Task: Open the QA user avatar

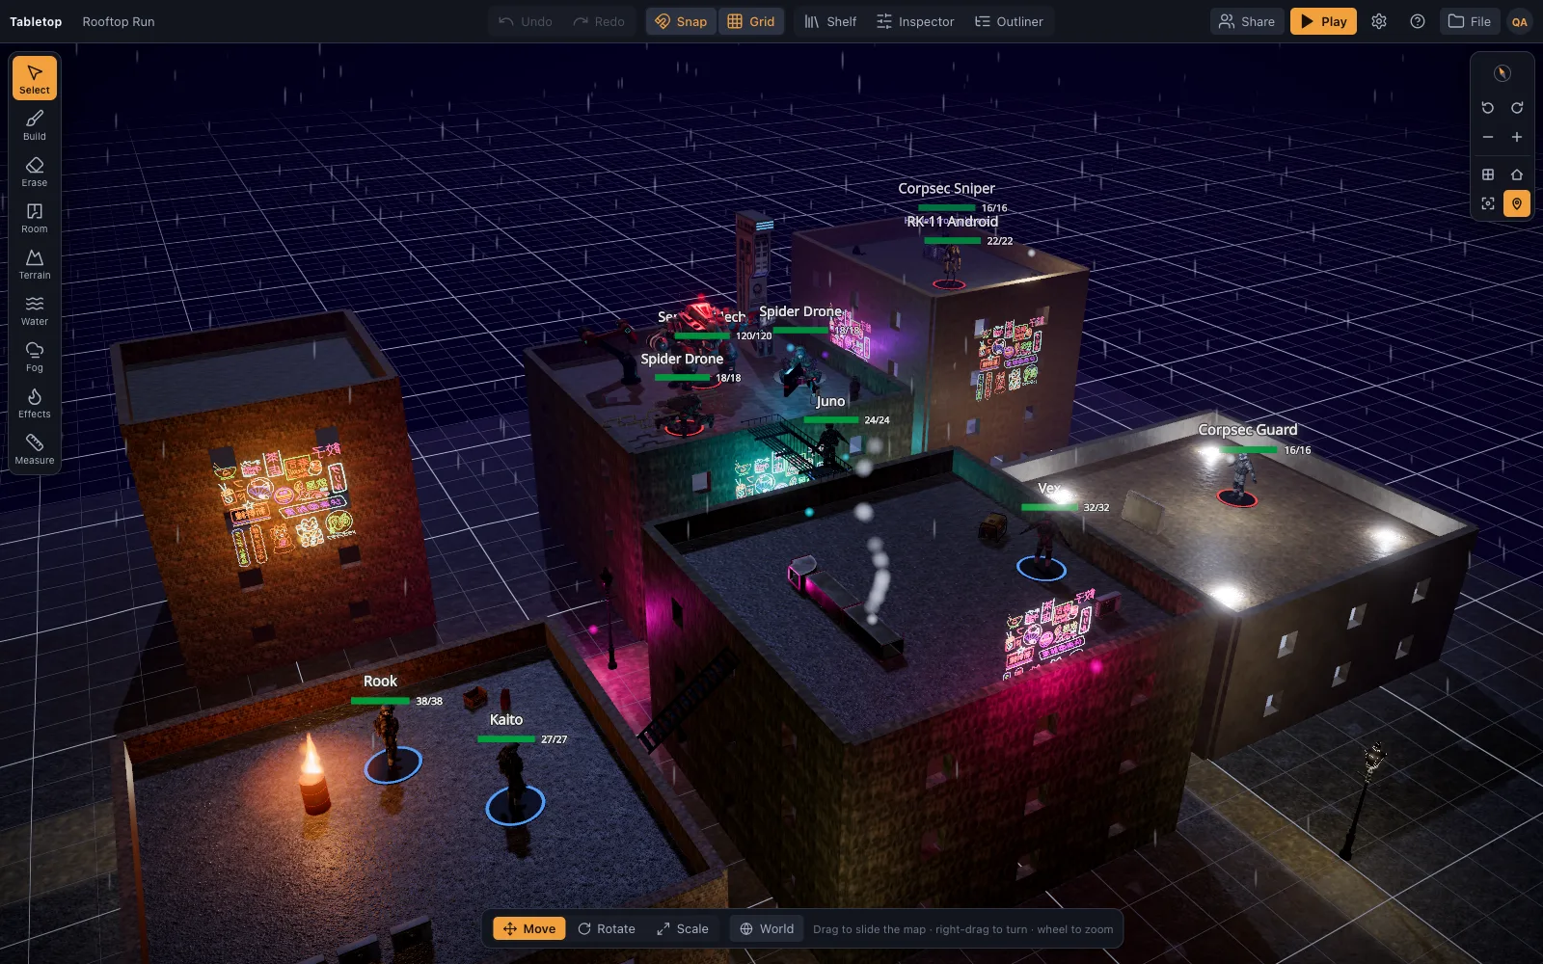Action: point(1520,21)
